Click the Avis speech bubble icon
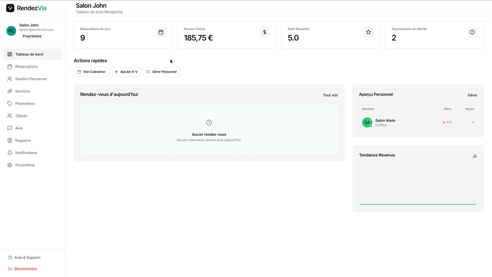The height and width of the screenshot is (277, 492). [x=10, y=128]
